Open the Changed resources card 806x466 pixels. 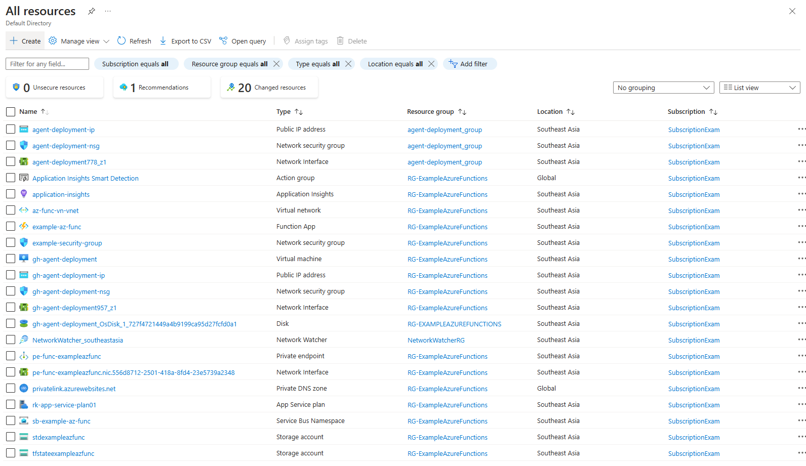tap(269, 88)
